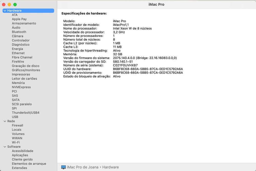Open Ethernet in the sidebar
The height and width of the screenshot is (171, 256).
18,53
